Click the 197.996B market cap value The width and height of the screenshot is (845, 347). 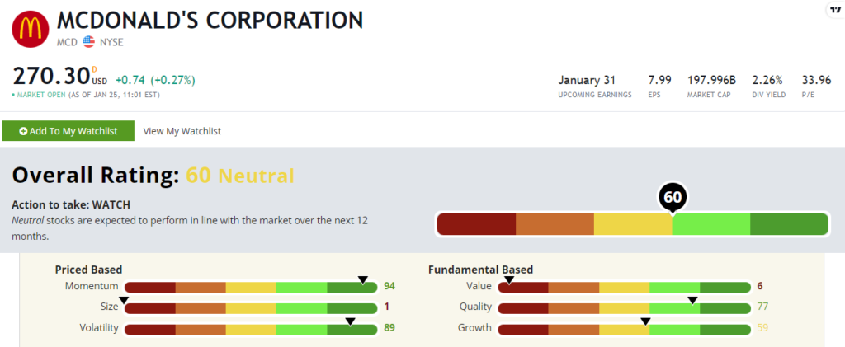(x=711, y=80)
